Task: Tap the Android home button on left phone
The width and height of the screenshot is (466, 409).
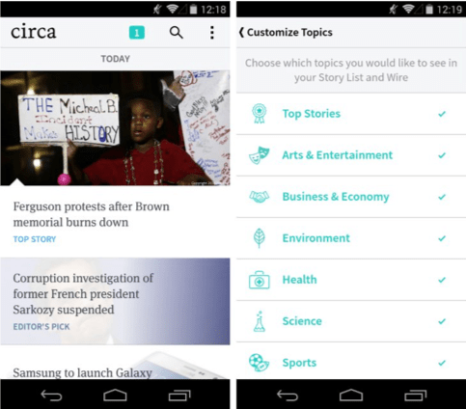Action: [x=115, y=395]
